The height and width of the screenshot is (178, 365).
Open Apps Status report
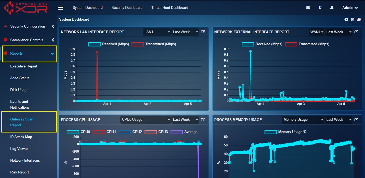click(x=20, y=78)
